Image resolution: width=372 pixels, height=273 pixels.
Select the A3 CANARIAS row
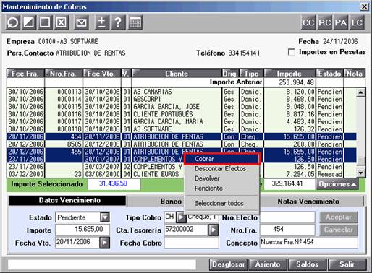[x=182, y=92]
